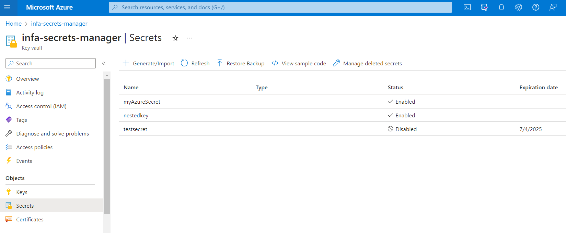Click the 7/4/2025 expiration date cell
Screen dimensions: 566x233
tap(531, 129)
